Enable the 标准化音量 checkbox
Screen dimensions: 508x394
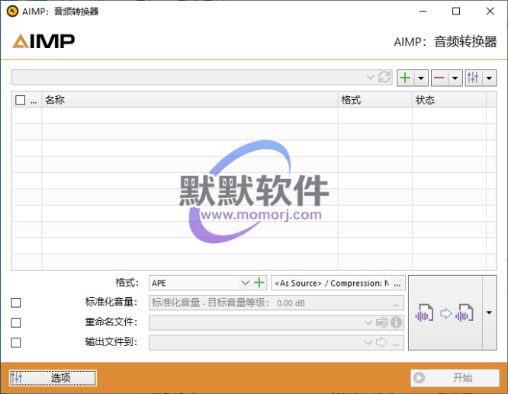[16, 303]
